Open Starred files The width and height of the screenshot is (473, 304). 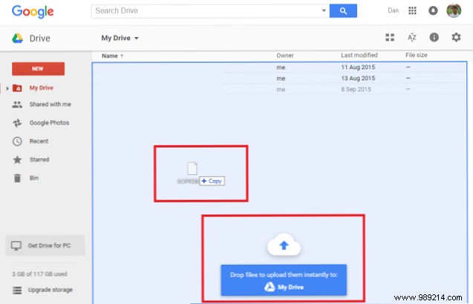click(39, 159)
